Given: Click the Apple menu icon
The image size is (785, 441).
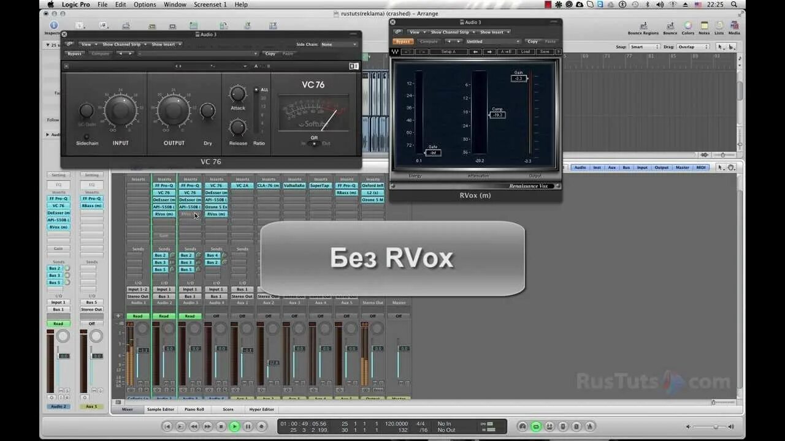Looking at the screenshot, I should (51, 4).
